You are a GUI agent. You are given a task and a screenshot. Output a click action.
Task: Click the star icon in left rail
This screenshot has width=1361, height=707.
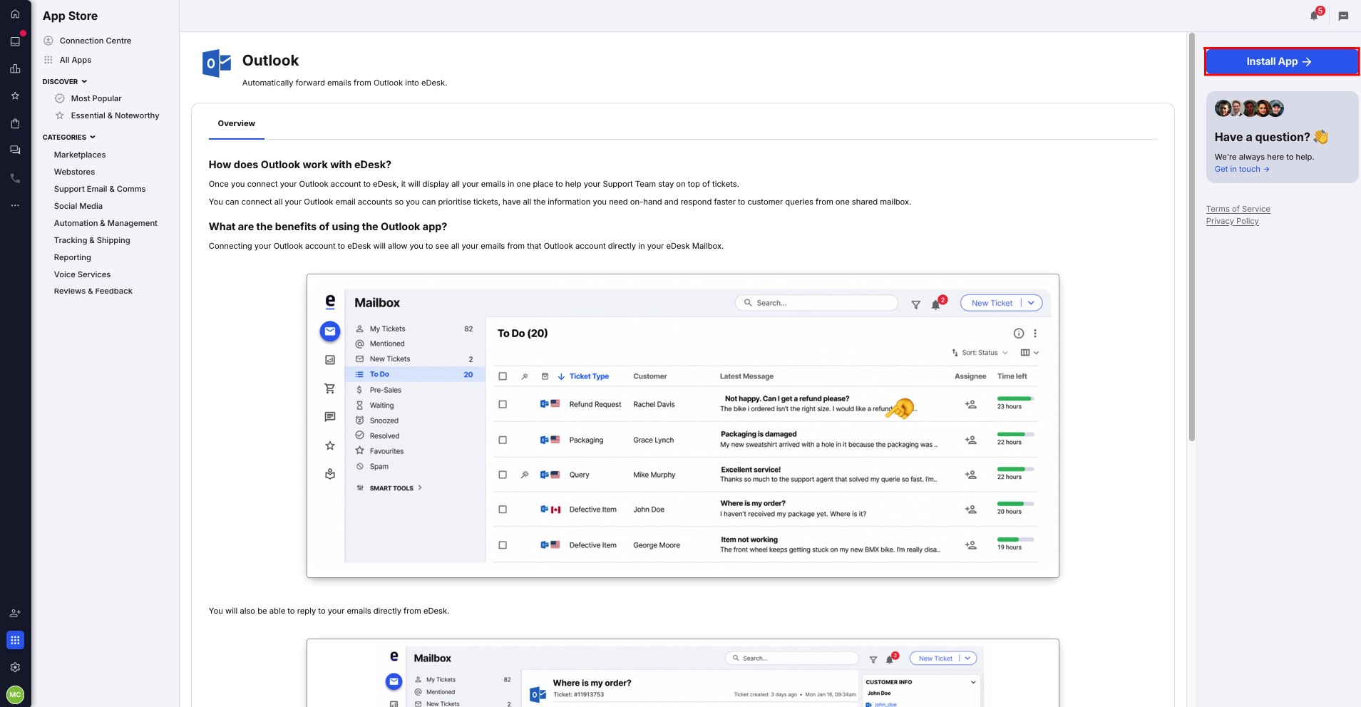pos(15,96)
